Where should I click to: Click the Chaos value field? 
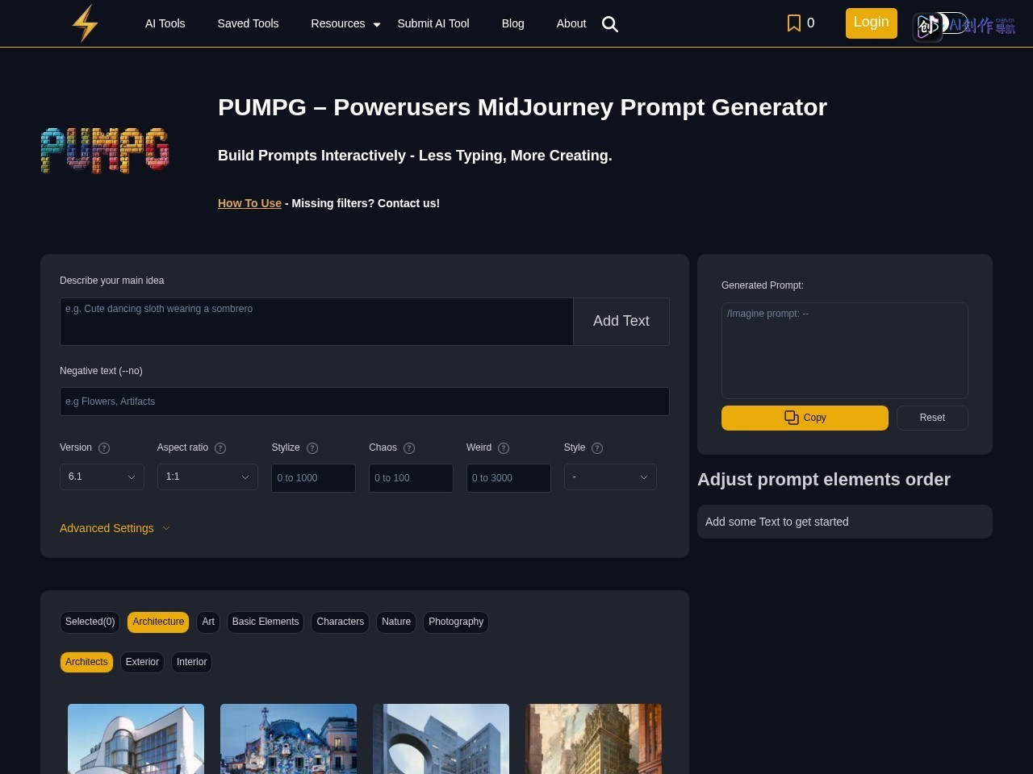tap(411, 478)
